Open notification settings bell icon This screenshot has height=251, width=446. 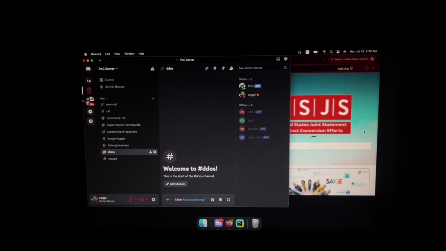(x=215, y=68)
